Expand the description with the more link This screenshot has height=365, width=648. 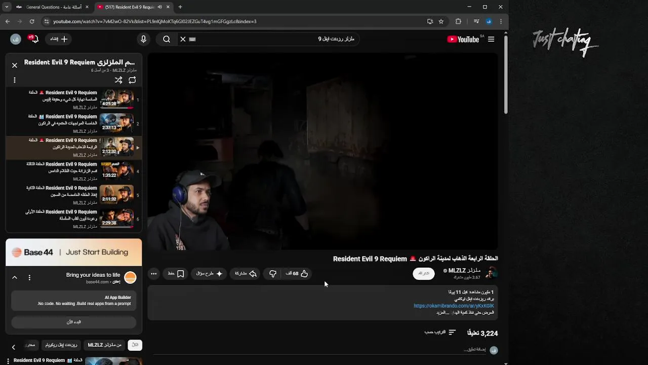443,313
